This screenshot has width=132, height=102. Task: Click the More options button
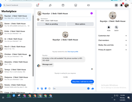[80, 24]
